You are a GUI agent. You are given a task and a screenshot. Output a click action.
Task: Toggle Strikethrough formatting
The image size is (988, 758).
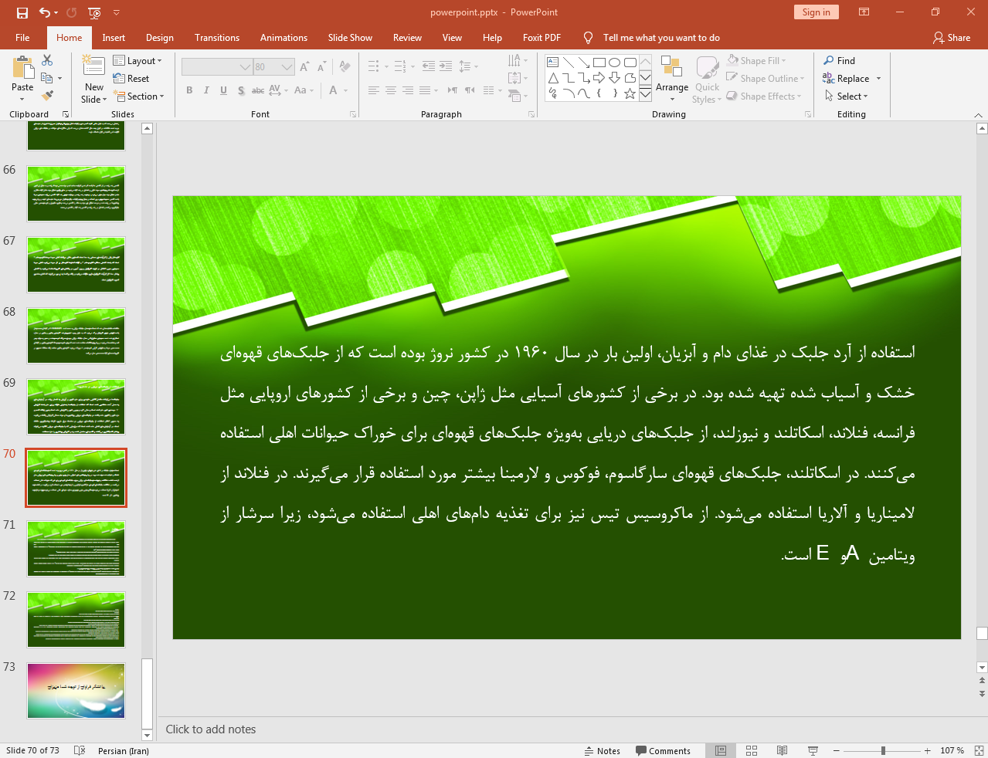click(x=258, y=90)
